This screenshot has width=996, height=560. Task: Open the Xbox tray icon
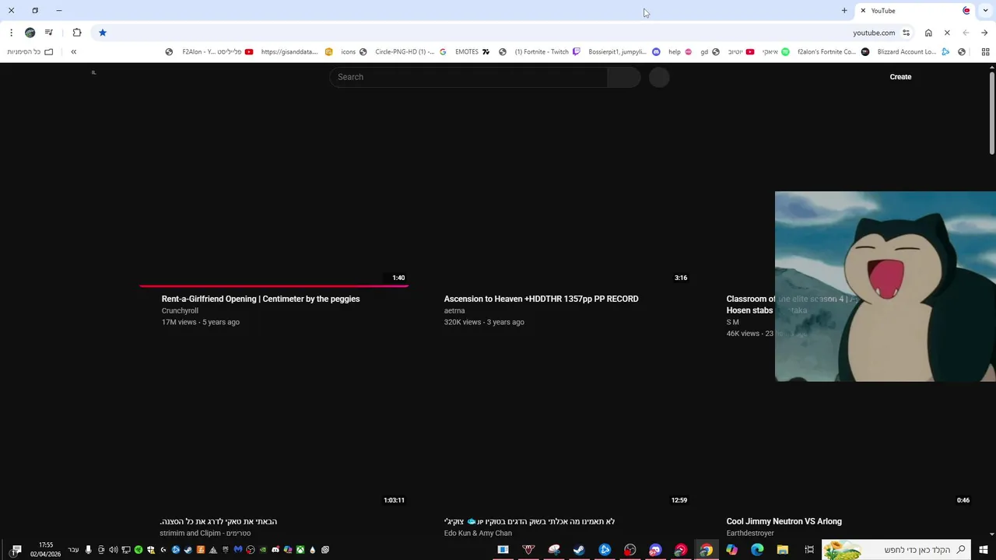pos(300,550)
